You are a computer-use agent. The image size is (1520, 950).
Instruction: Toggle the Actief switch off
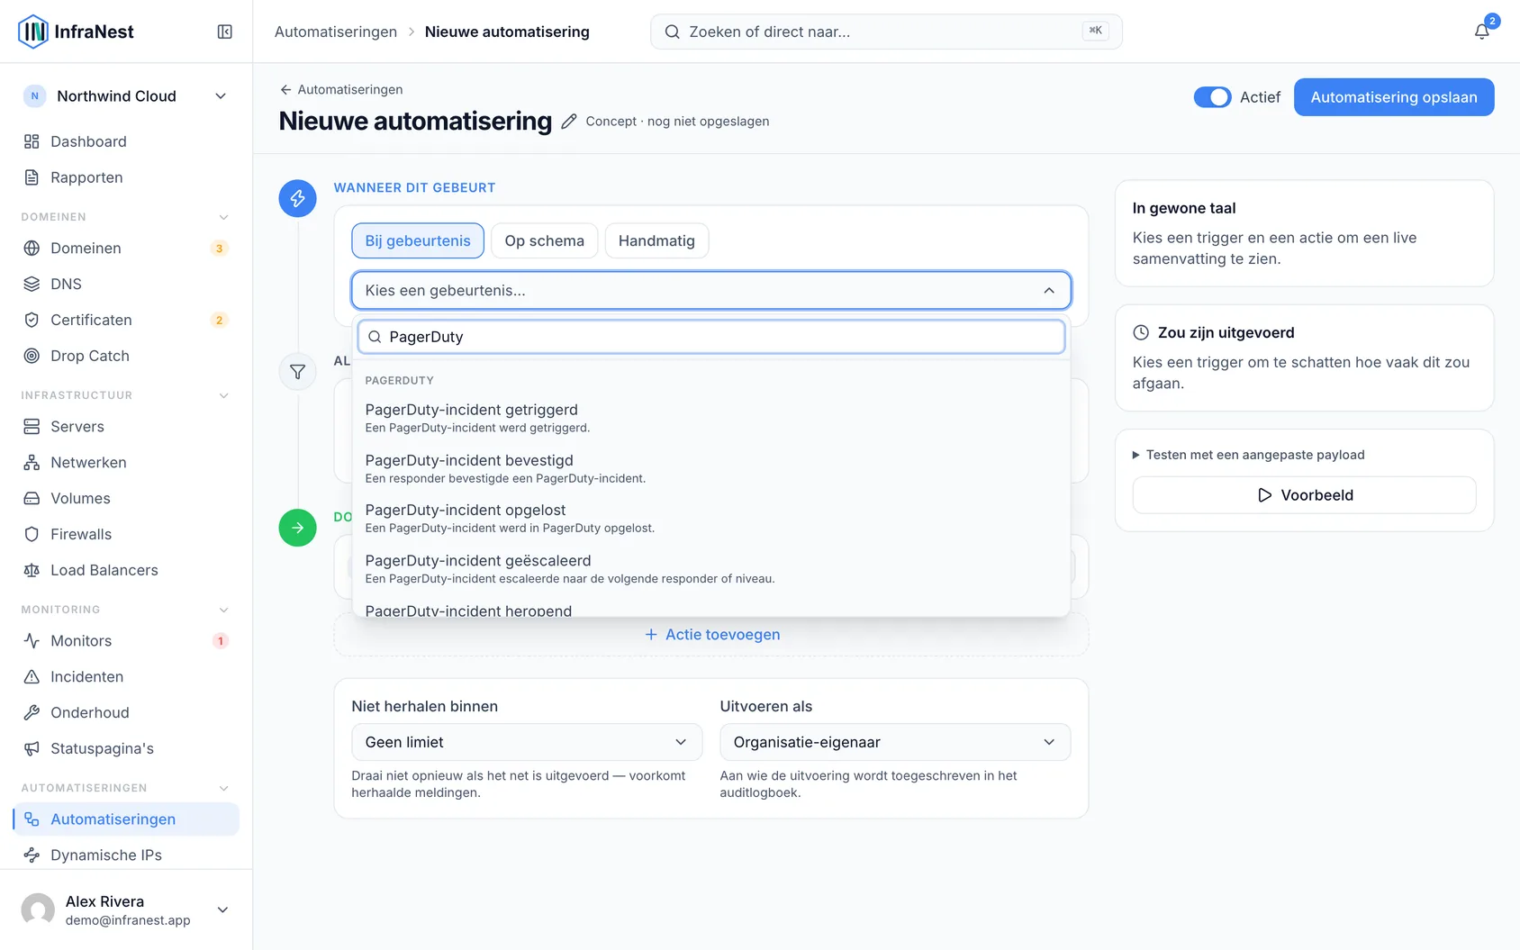1212,97
